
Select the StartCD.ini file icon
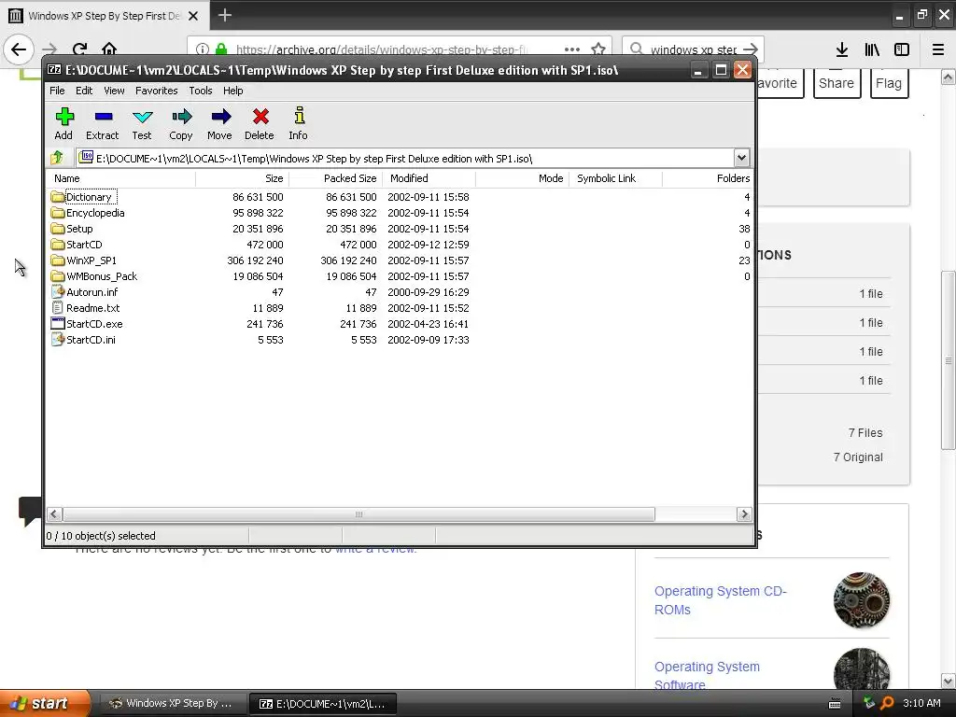[58, 340]
